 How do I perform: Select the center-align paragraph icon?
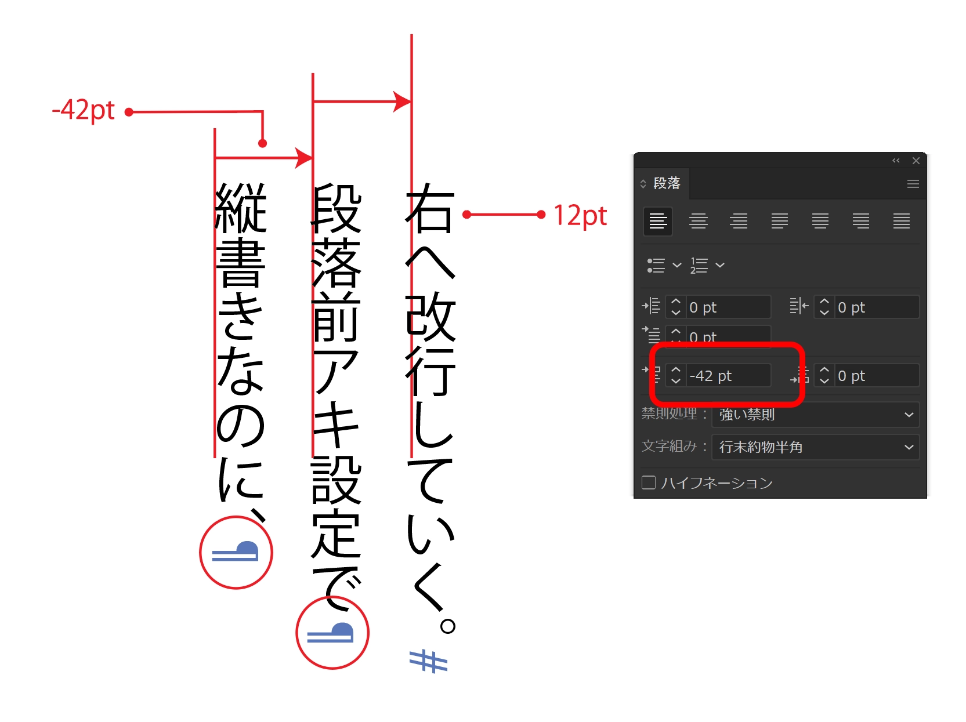click(x=699, y=221)
